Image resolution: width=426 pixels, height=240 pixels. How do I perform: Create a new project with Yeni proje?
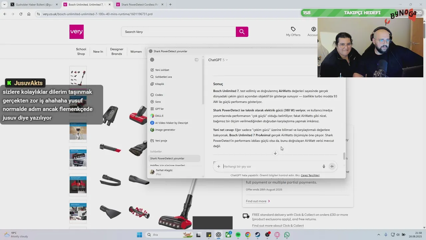pyautogui.click(x=159, y=141)
